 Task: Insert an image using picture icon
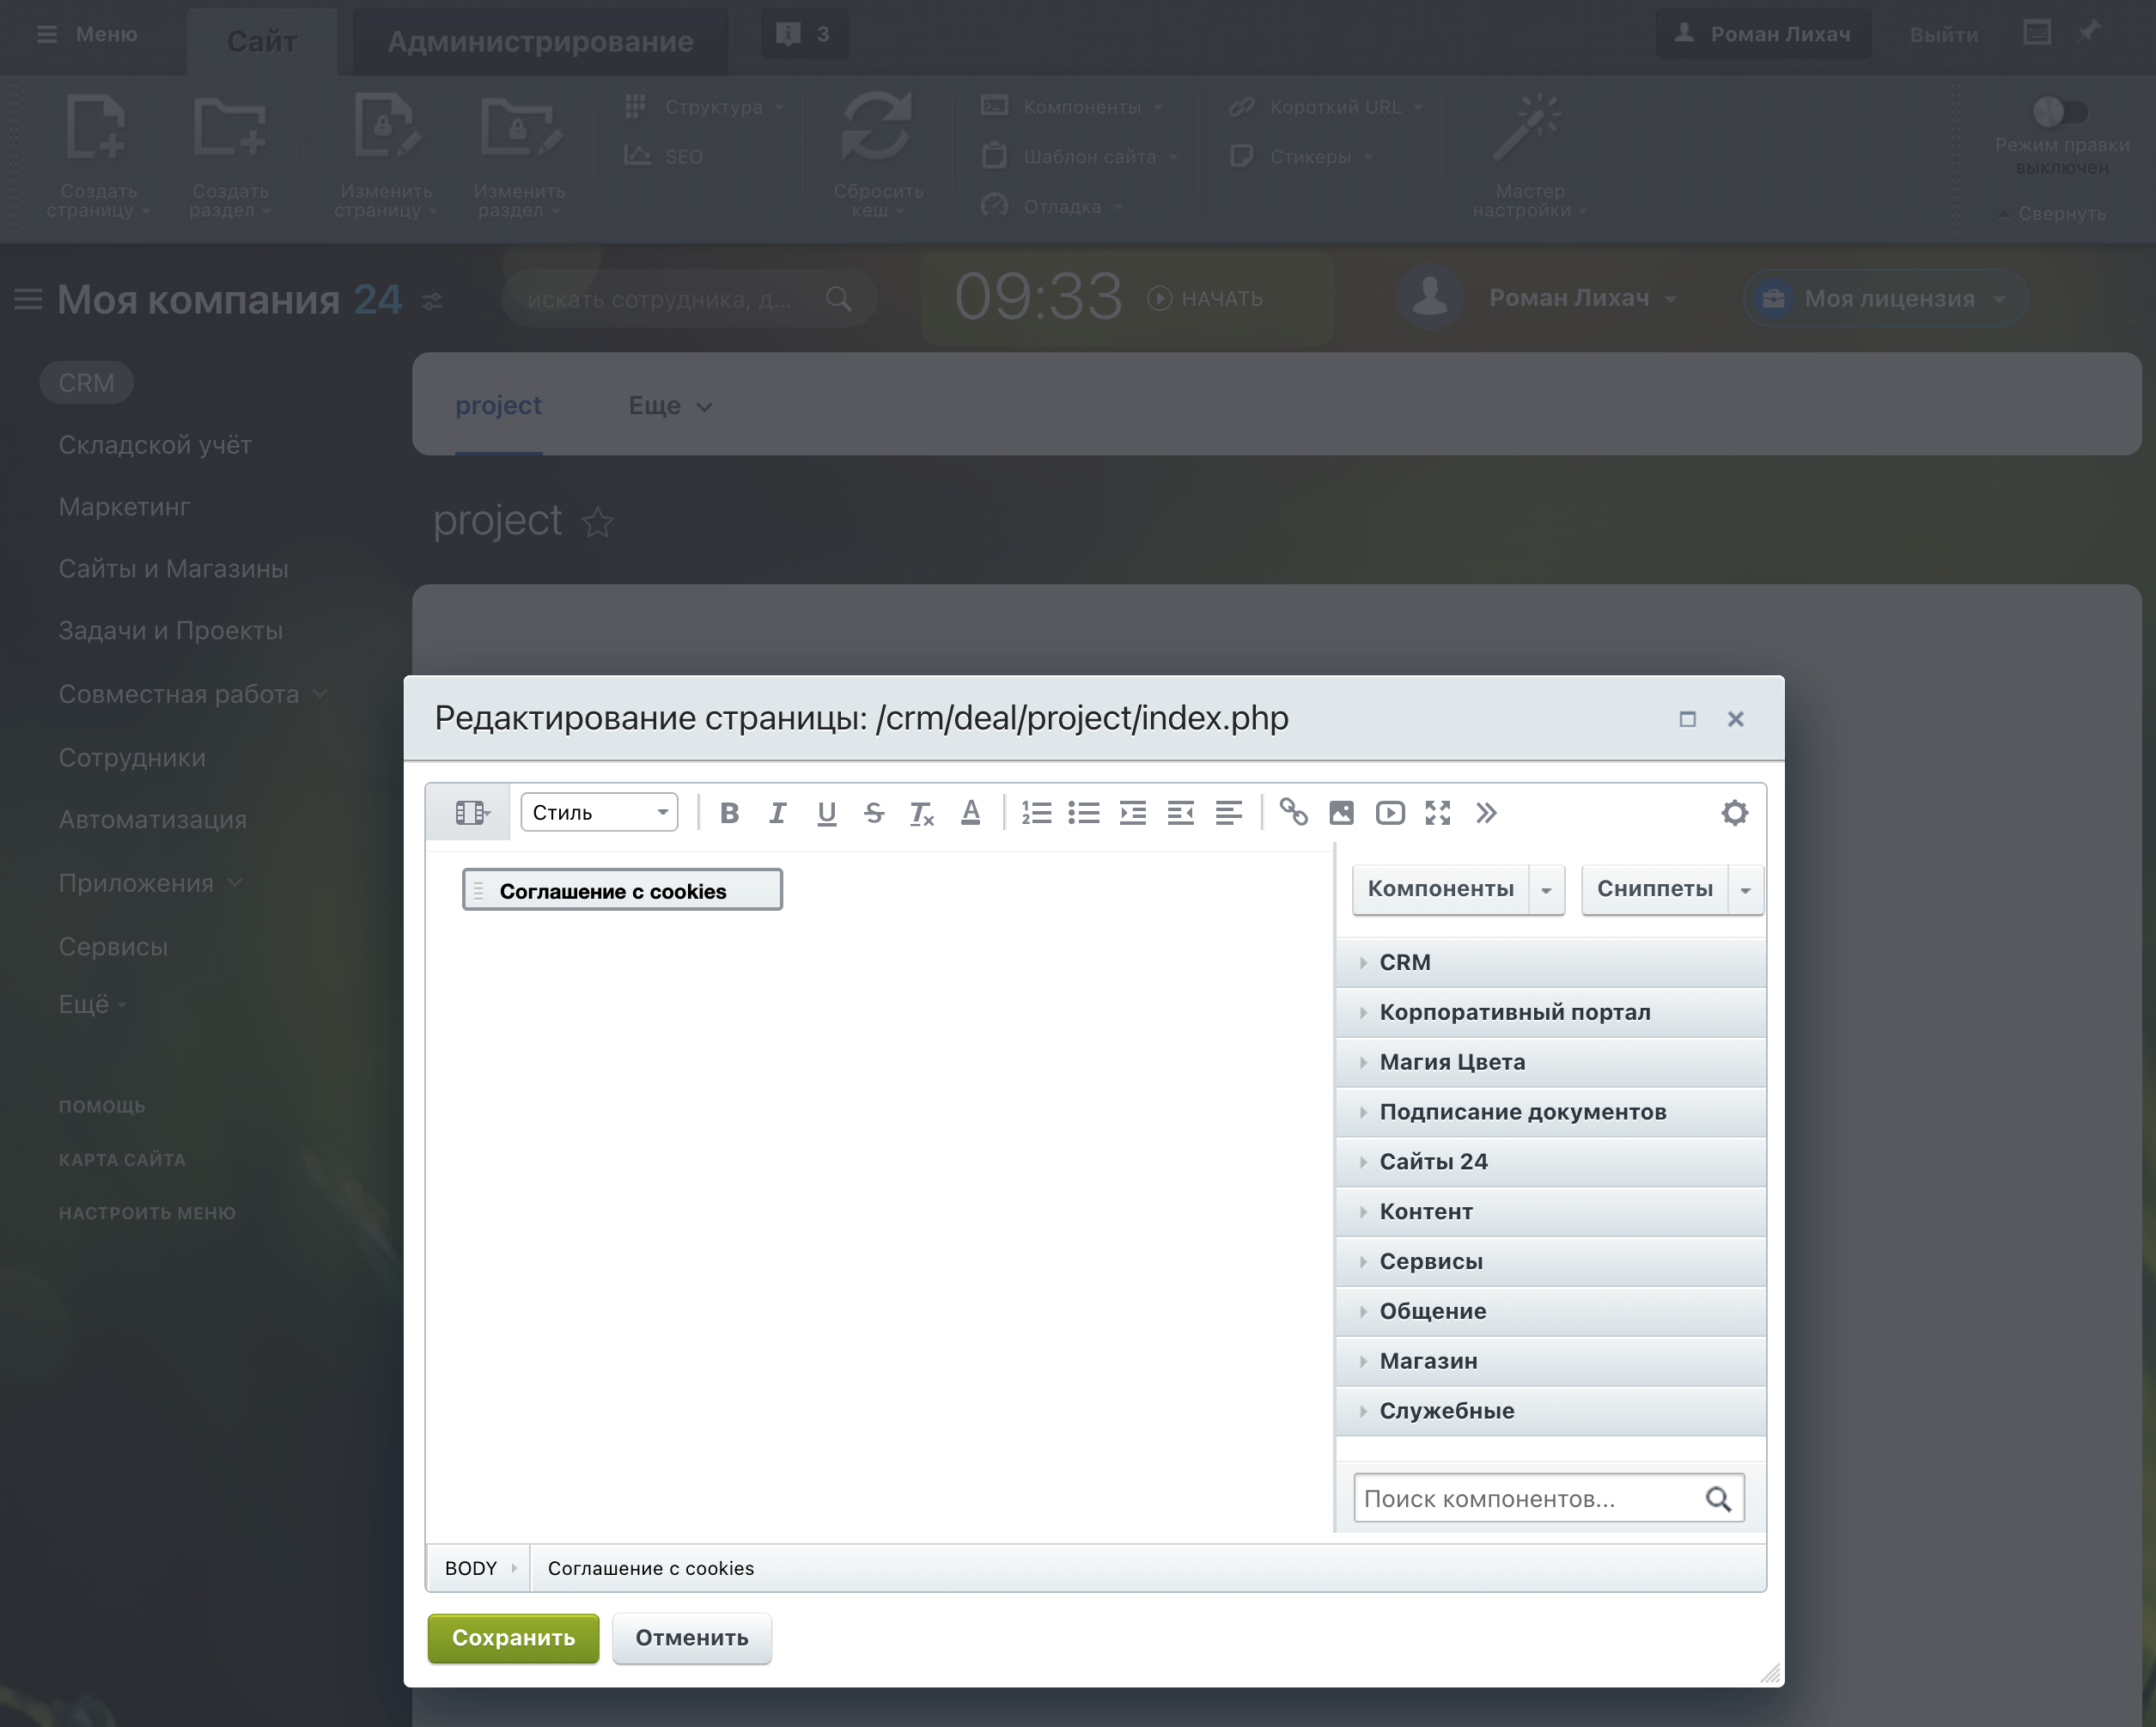pos(1341,813)
